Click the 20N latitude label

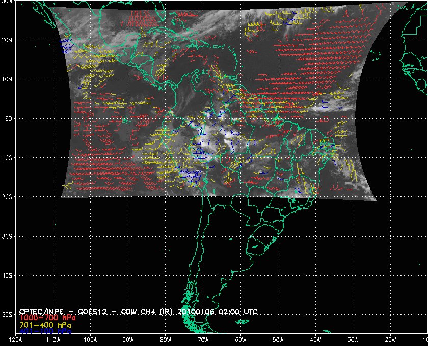click(x=7, y=40)
